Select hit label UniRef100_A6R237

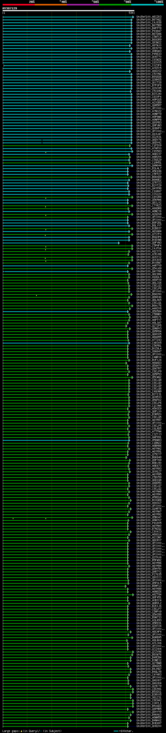[x=149, y=154]
